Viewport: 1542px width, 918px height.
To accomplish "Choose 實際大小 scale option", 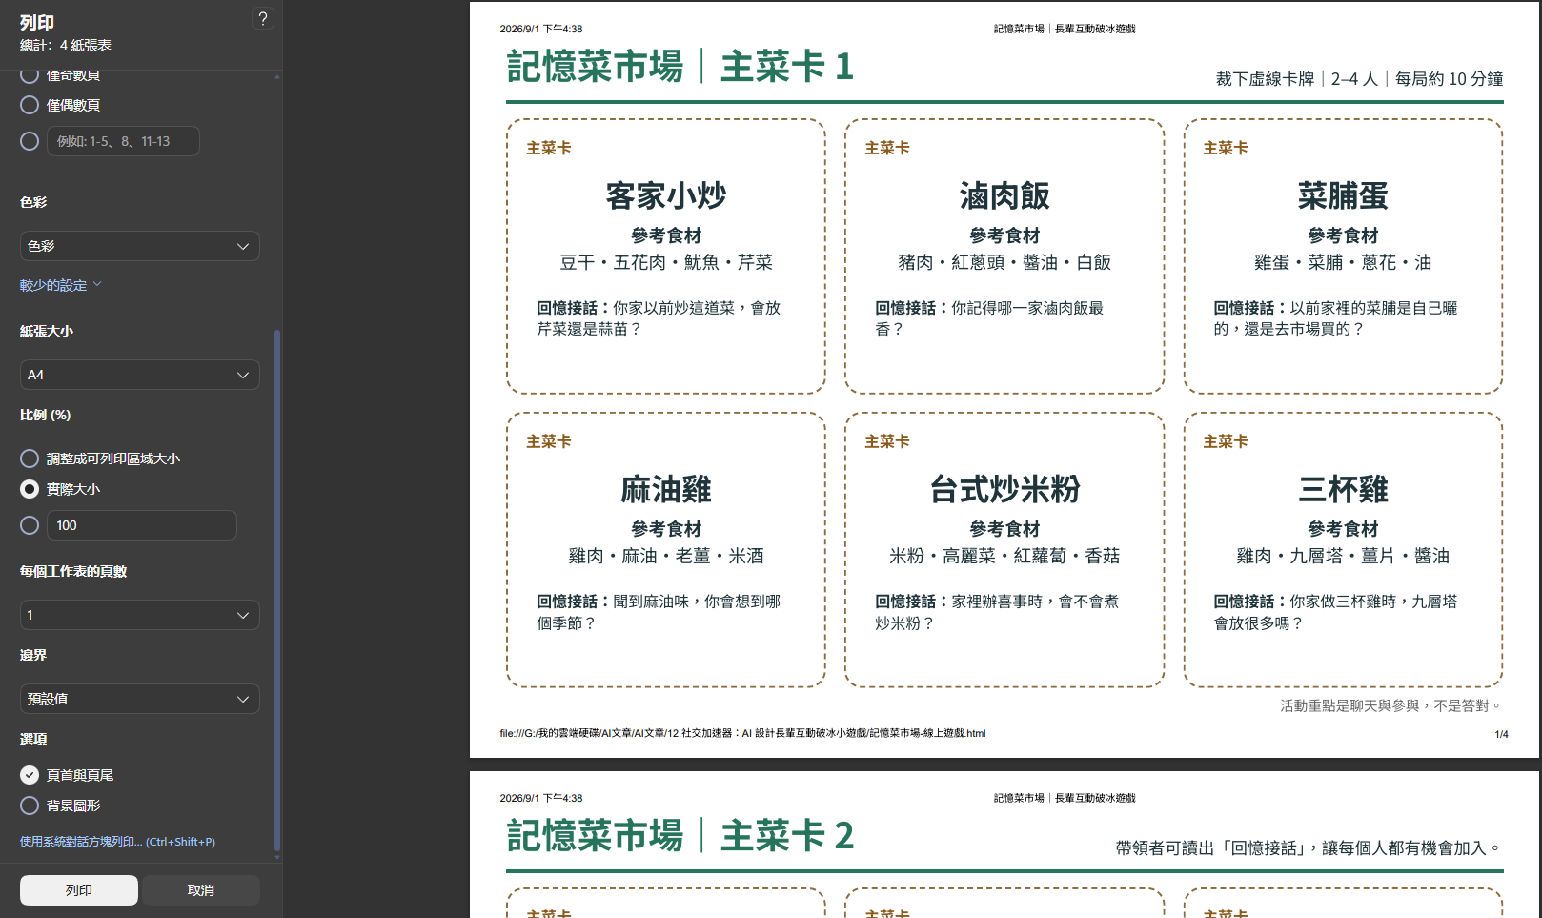I will pyautogui.click(x=30, y=489).
